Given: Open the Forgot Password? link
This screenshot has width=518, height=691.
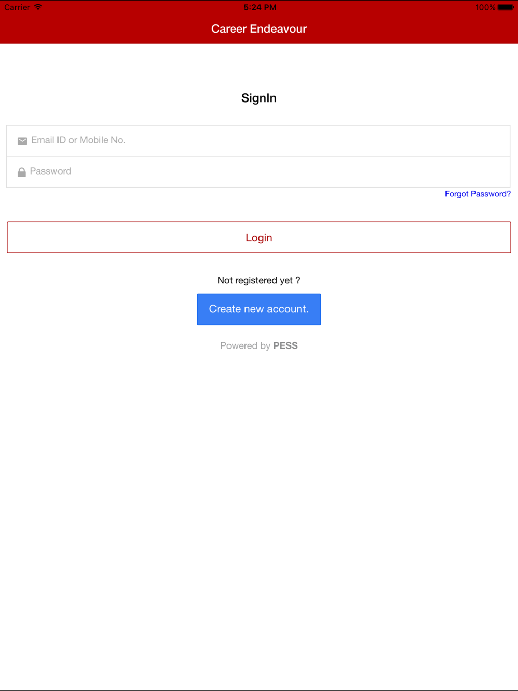Looking at the screenshot, I should (x=478, y=194).
